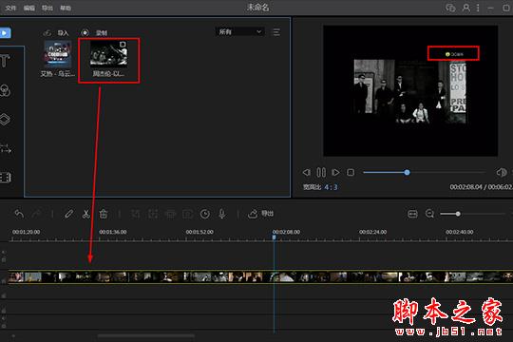
Task: Open the Elements filmstrip panel in the sidebar
Action: click(x=6, y=178)
